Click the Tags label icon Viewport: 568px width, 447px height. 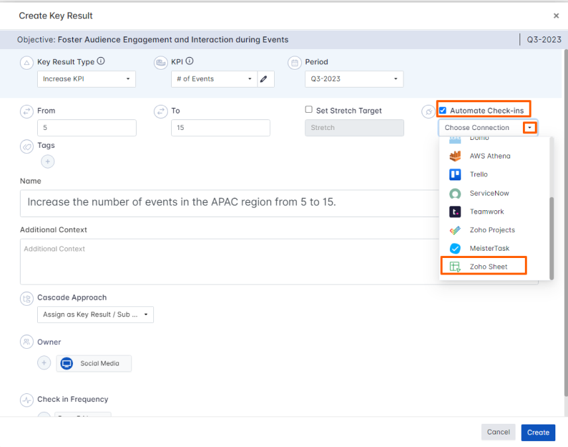click(27, 147)
